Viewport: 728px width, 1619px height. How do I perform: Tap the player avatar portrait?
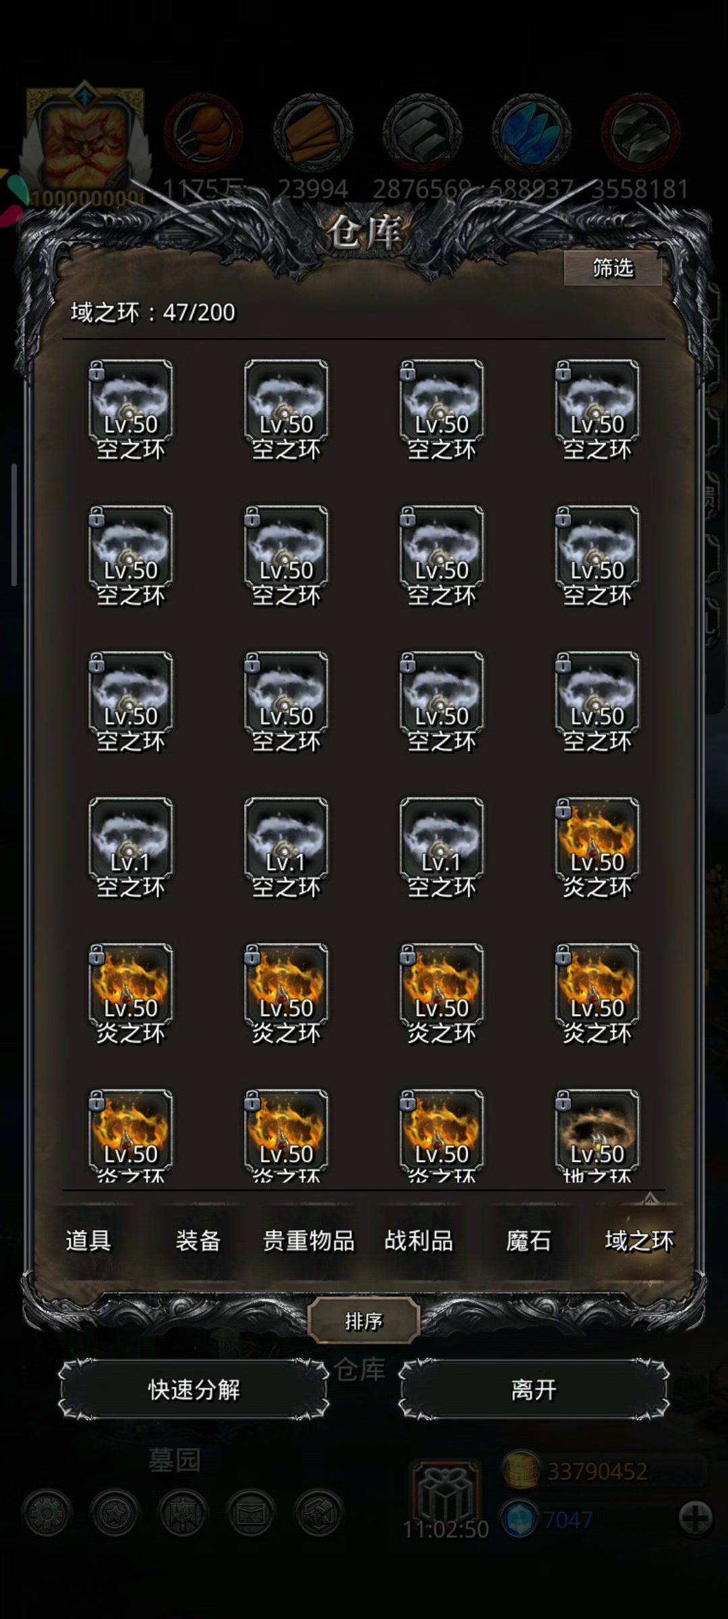[x=84, y=142]
